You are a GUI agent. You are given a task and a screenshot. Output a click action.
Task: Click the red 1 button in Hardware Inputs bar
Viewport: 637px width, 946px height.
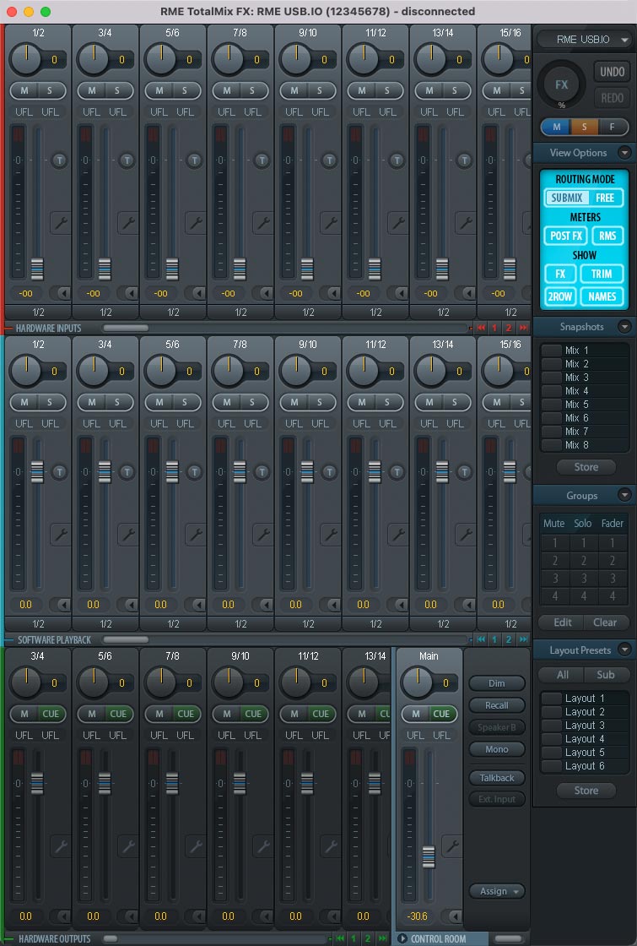[494, 328]
